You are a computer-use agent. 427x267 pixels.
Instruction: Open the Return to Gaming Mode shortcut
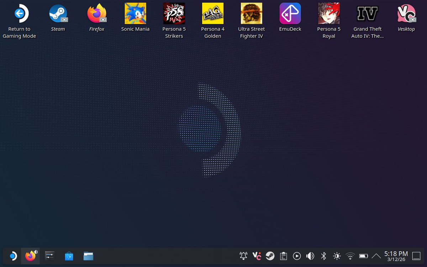19,21
